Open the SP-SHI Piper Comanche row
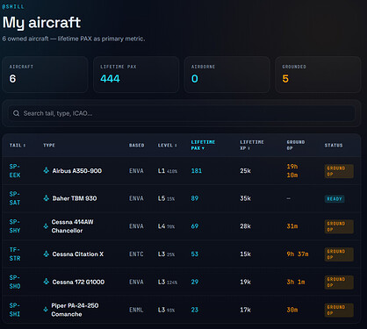 pyautogui.click(x=182, y=310)
